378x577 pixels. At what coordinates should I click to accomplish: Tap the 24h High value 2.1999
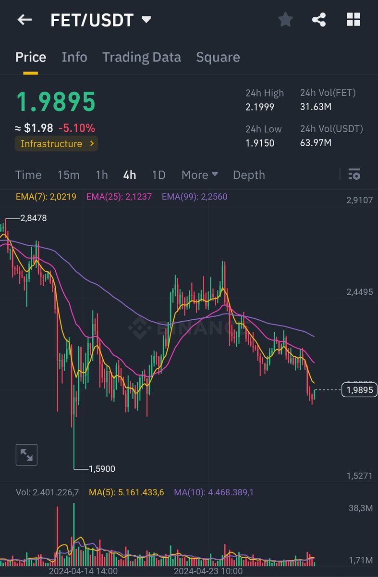point(260,107)
